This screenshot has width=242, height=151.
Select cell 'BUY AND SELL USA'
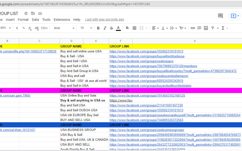click(x=75, y=120)
